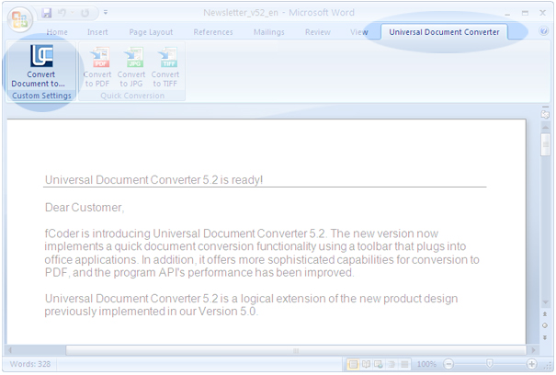The image size is (556, 375).
Task: Click the zoom in plus button
Action: point(531,364)
